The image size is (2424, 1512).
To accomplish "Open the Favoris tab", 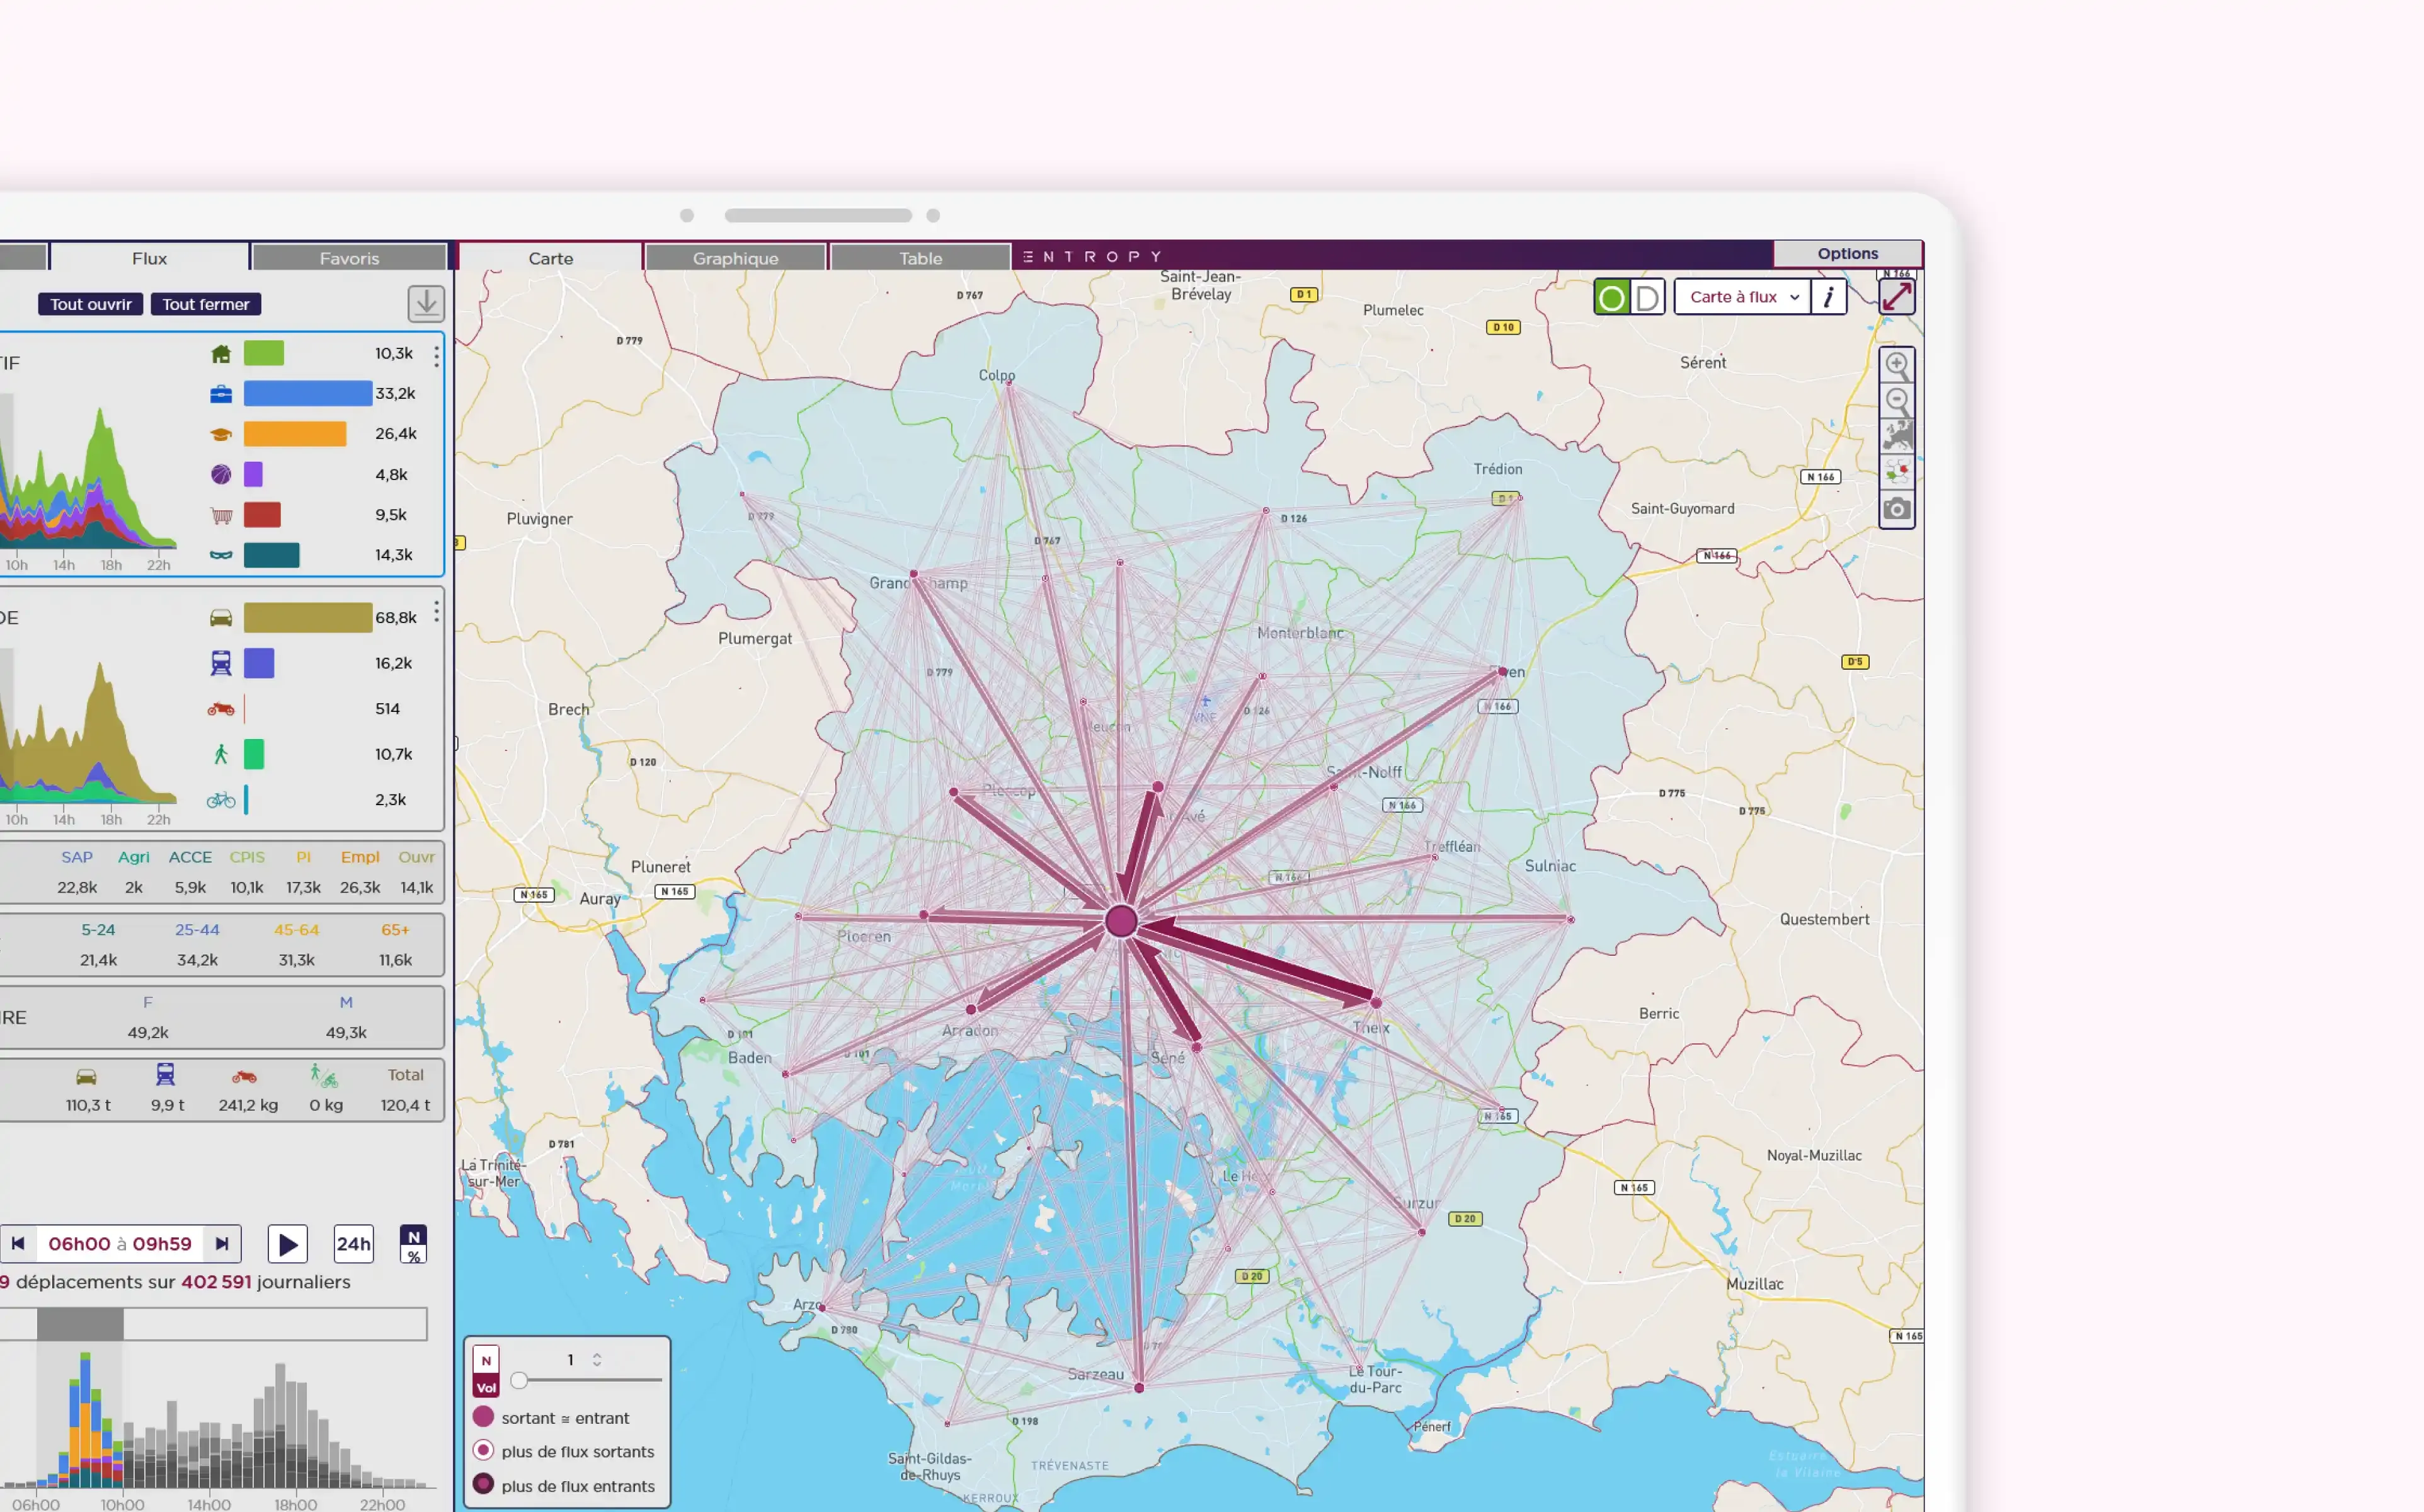I will coord(349,258).
